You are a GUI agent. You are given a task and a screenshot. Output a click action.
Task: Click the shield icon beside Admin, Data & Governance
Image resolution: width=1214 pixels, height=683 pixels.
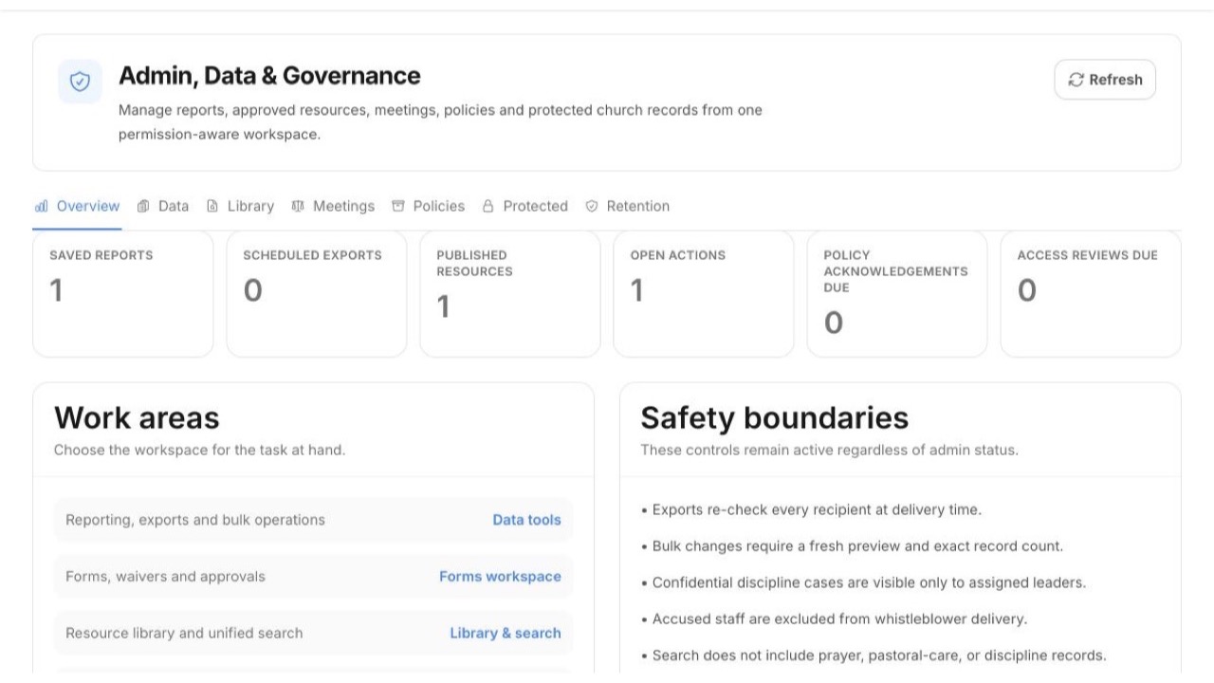click(x=80, y=82)
